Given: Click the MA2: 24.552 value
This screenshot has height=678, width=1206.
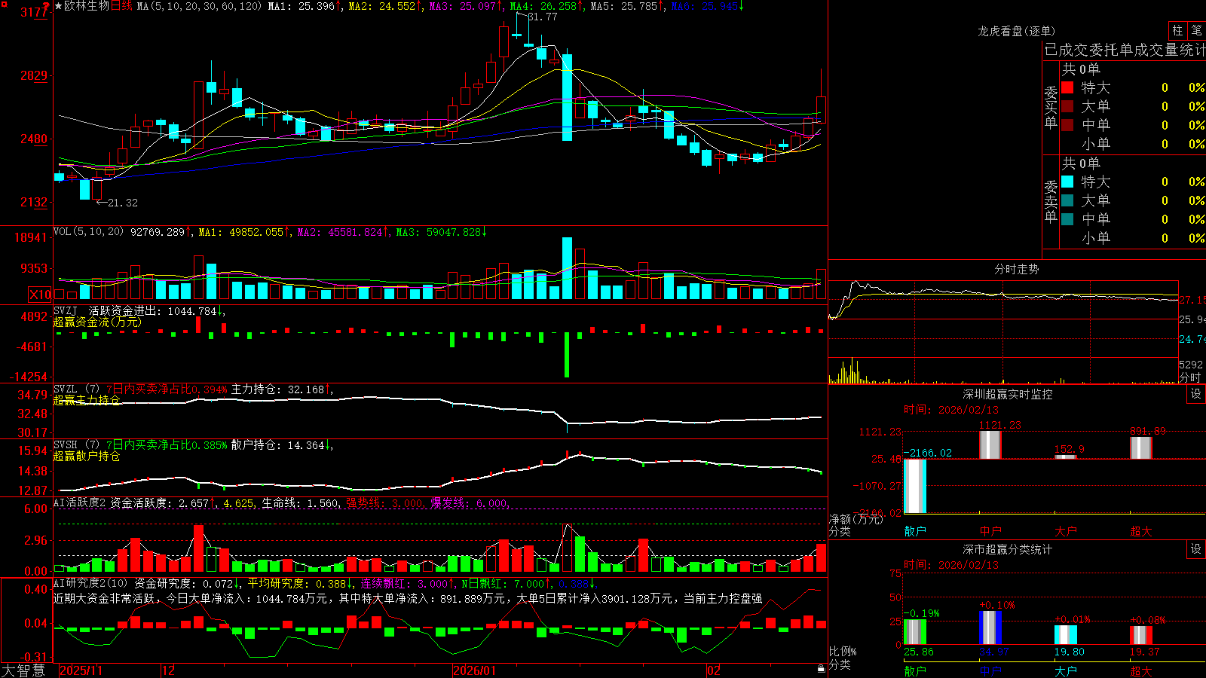Looking at the screenshot, I should click(x=385, y=6).
